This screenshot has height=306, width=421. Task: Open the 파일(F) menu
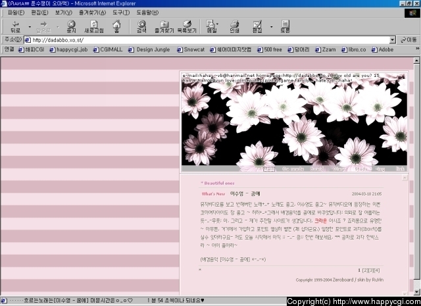click(16, 13)
